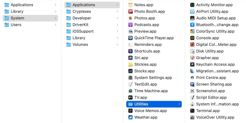Click the Terminal app icon

[x=192, y=111]
